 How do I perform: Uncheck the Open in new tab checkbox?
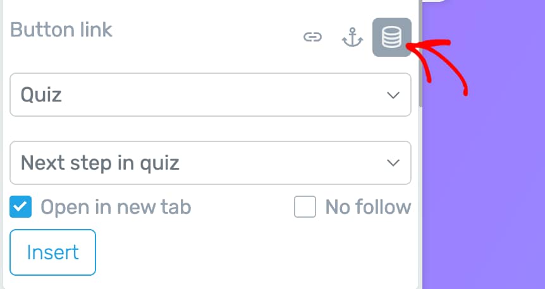[21, 207]
